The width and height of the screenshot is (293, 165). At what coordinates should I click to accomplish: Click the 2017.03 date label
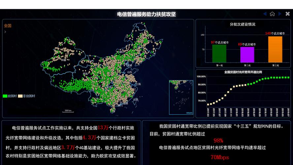208,112
